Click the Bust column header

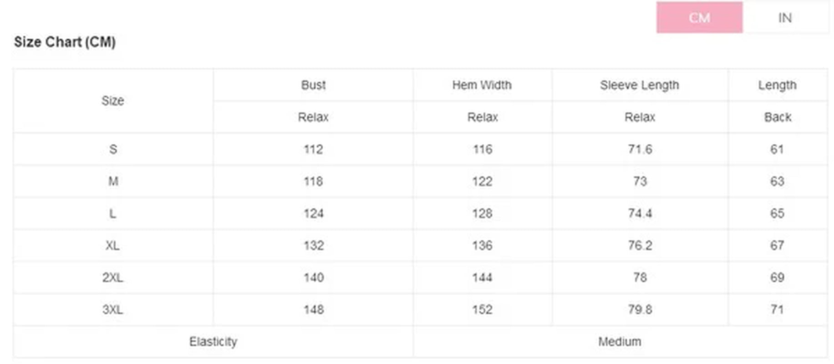313,85
